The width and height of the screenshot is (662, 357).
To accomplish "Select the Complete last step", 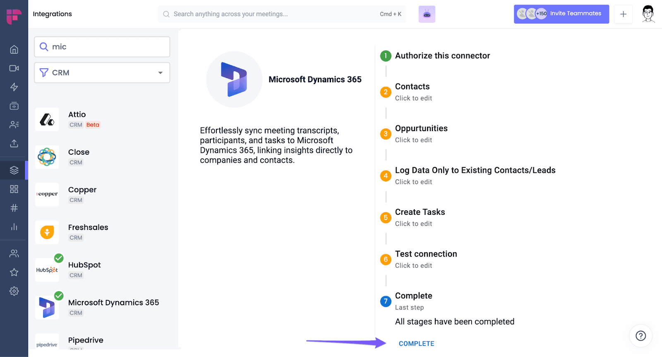I will tap(413, 301).
